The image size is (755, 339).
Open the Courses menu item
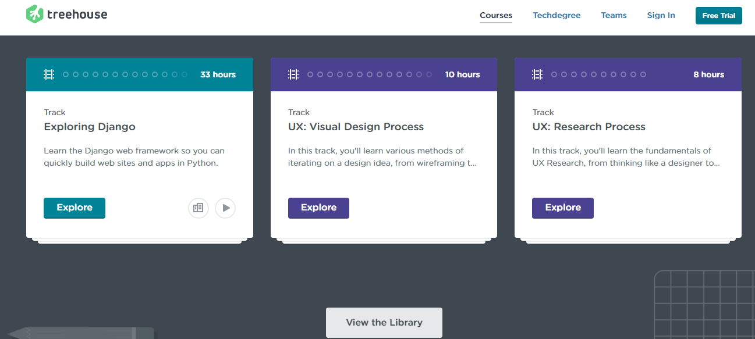click(496, 16)
